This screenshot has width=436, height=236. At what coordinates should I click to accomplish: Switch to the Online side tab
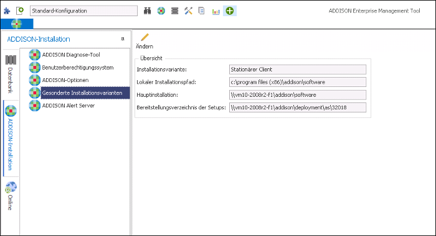click(x=11, y=196)
